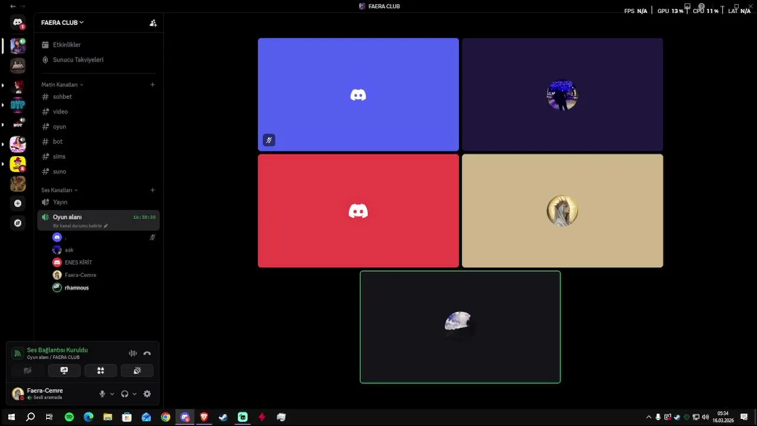Toggle the system tray microphone icon
The width and height of the screenshot is (757, 426).
coord(658,417)
